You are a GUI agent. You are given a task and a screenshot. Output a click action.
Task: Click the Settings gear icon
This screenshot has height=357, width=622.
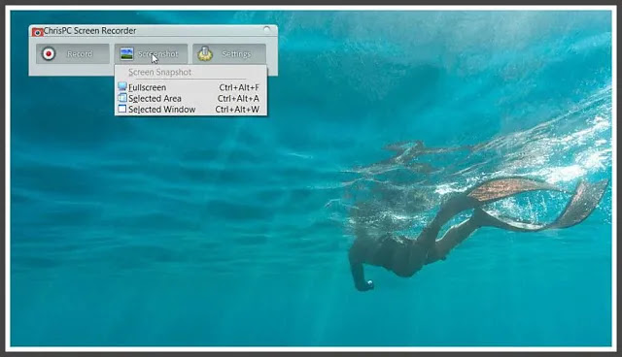point(205,53)
